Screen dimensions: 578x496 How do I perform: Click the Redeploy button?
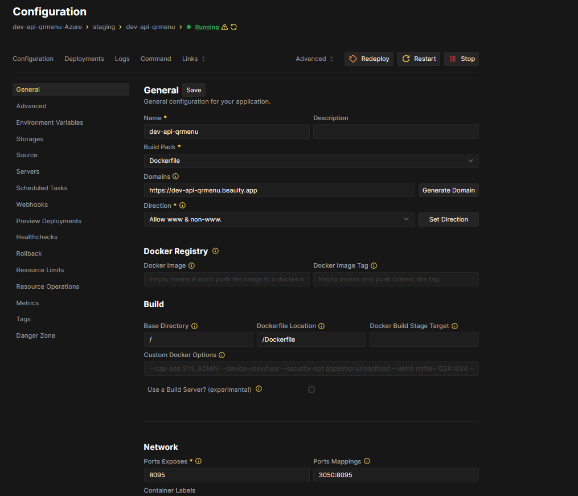(369, 59)
